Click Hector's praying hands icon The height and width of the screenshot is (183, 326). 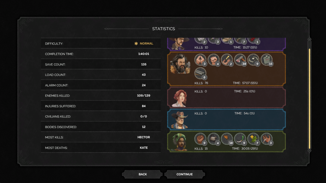(x=200, y=60)
